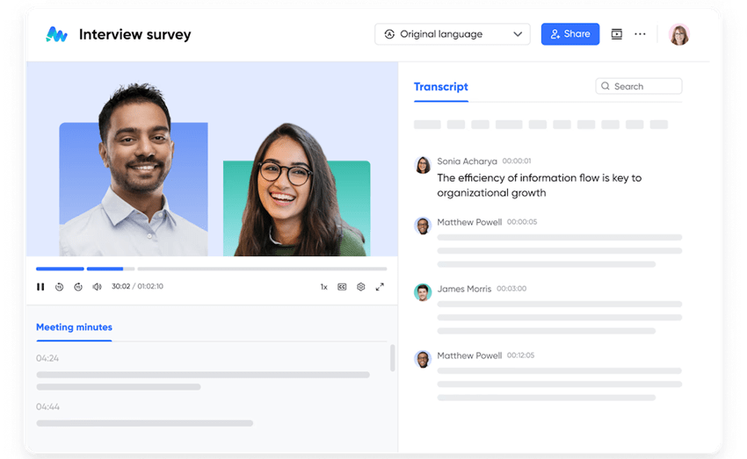Open the user profile avatar

tap(678, 34)
